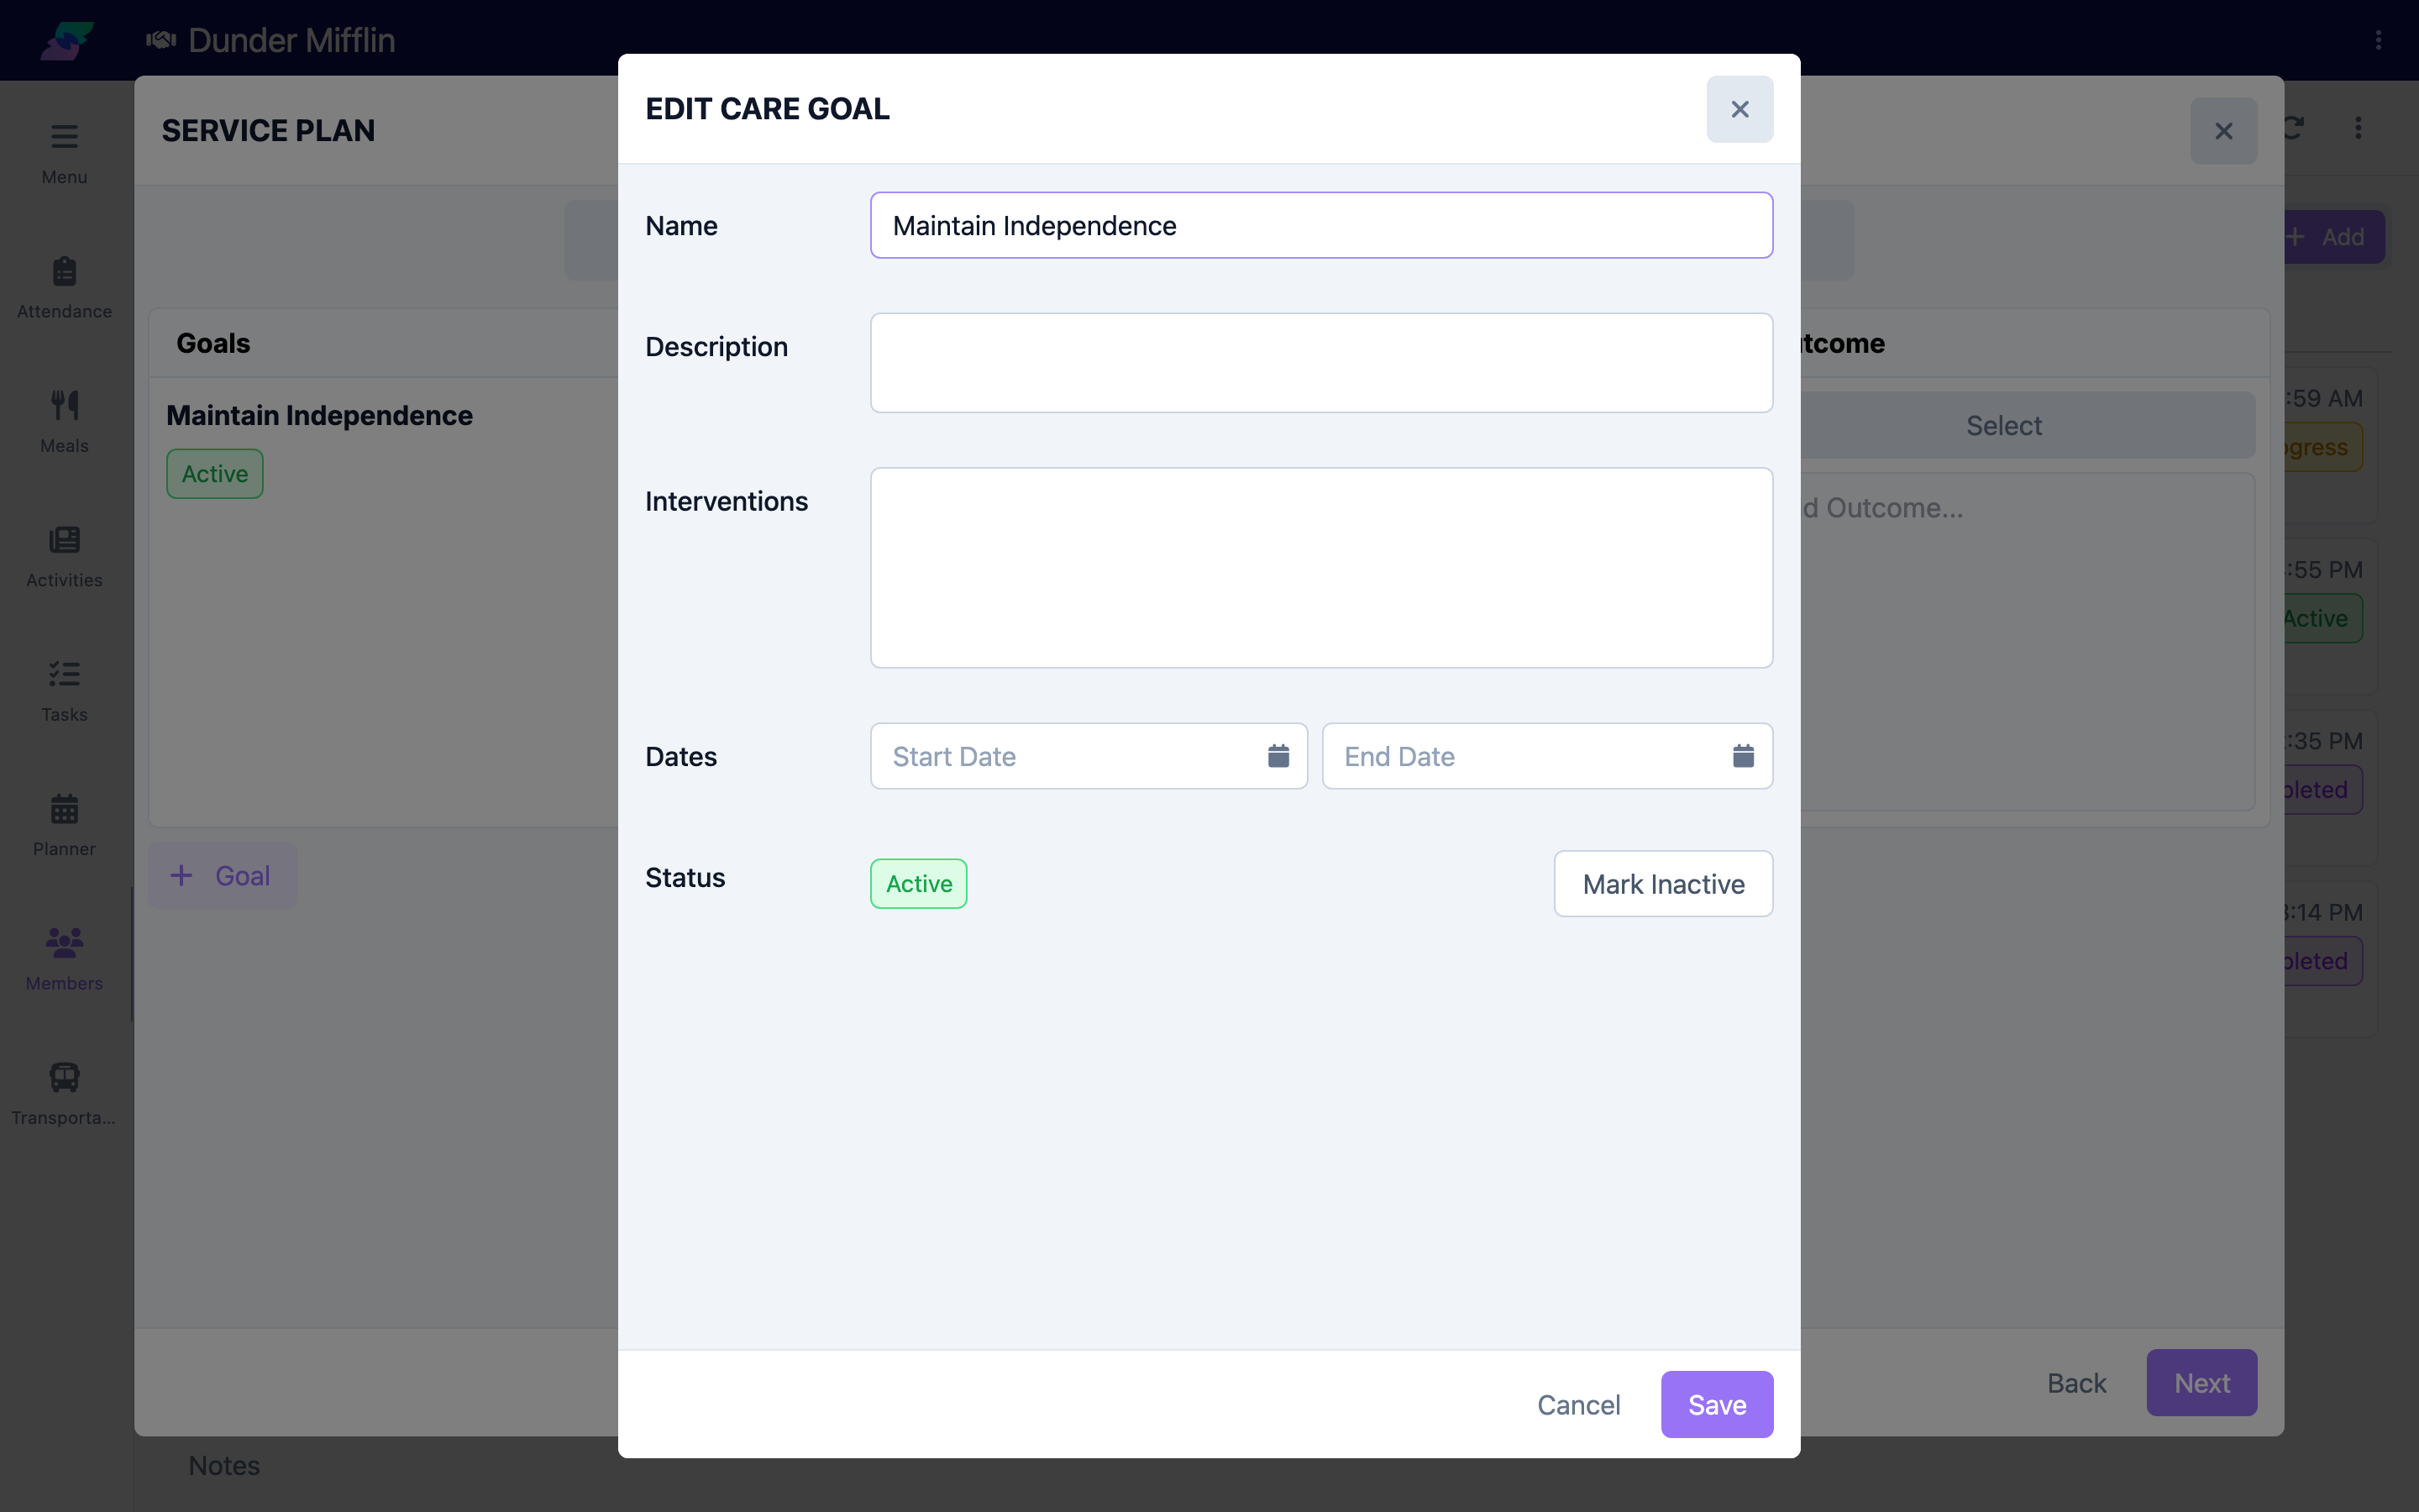Click into the Interventions text area
Image resolution: width=2419 pixels, height=1512 pixels.
(1321, 568)
